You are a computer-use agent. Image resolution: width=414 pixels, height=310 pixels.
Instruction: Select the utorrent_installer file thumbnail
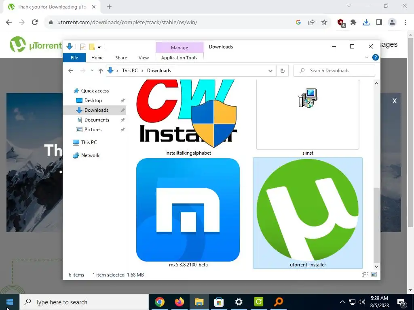coord(308,213)
